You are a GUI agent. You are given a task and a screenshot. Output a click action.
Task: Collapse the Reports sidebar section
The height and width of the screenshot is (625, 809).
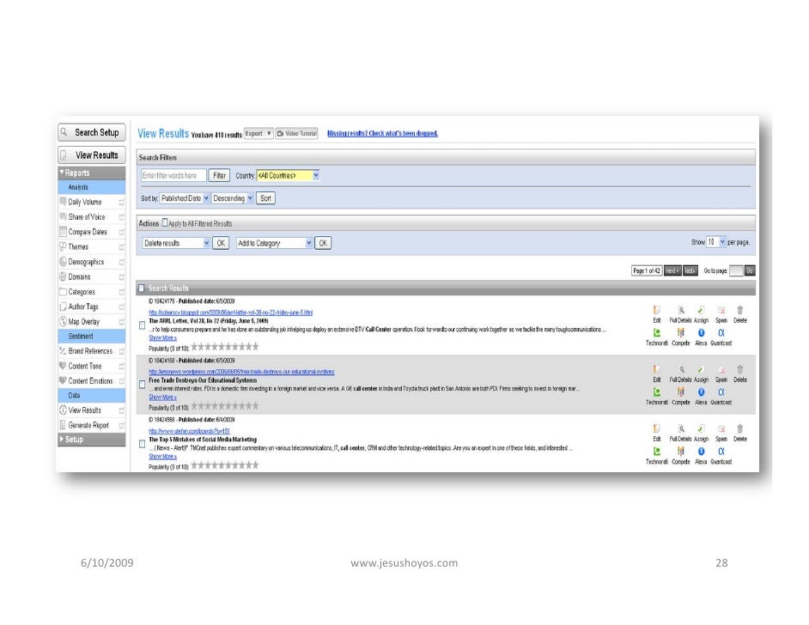click(91, 173)
